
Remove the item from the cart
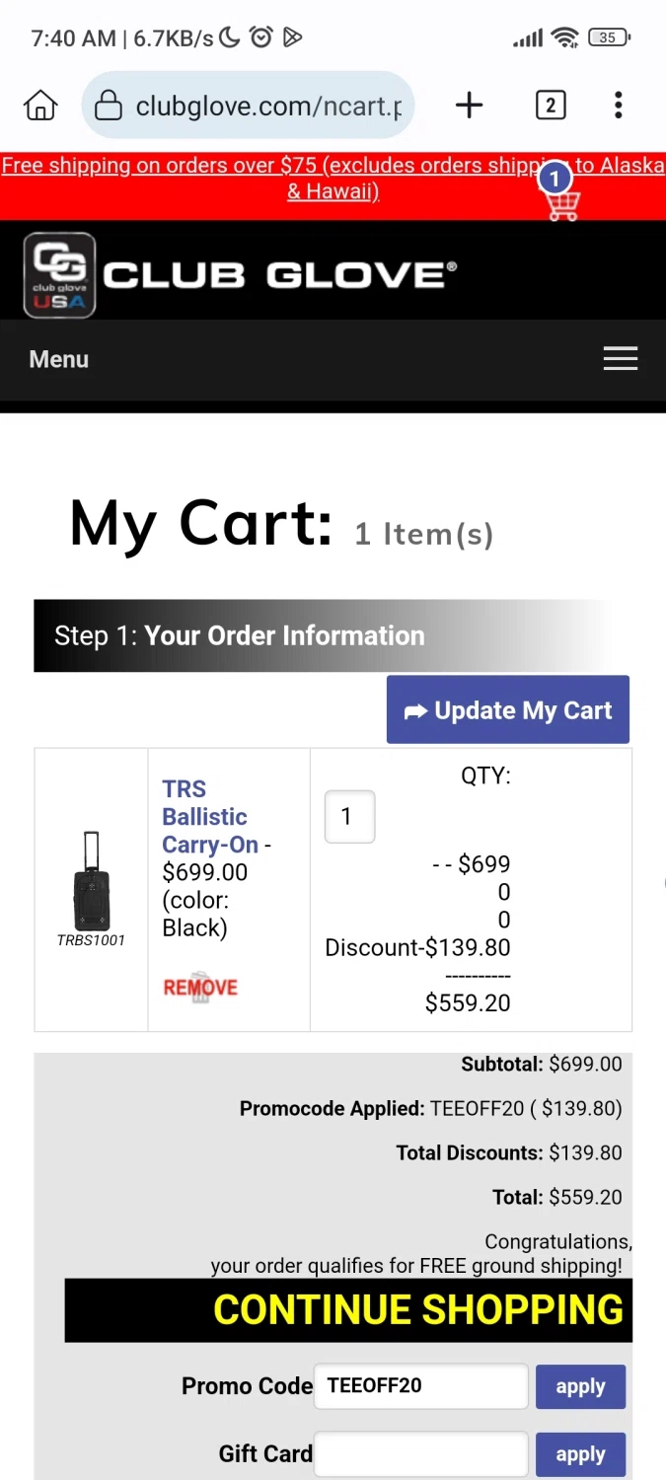point(200,988)
